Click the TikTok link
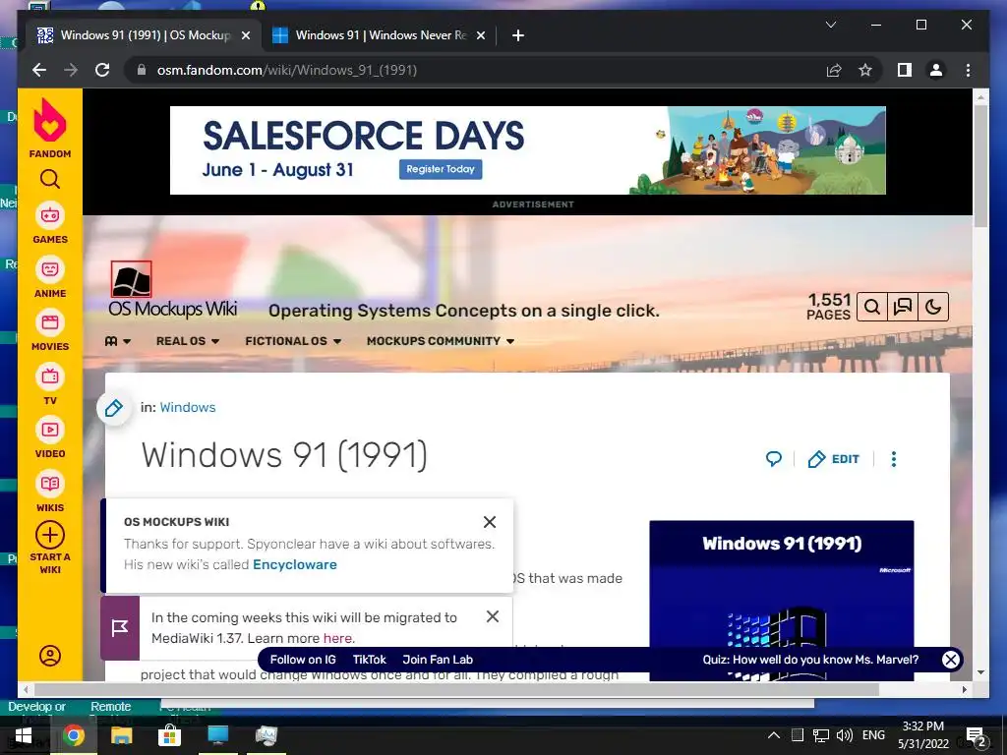 (x=370, y=660)
